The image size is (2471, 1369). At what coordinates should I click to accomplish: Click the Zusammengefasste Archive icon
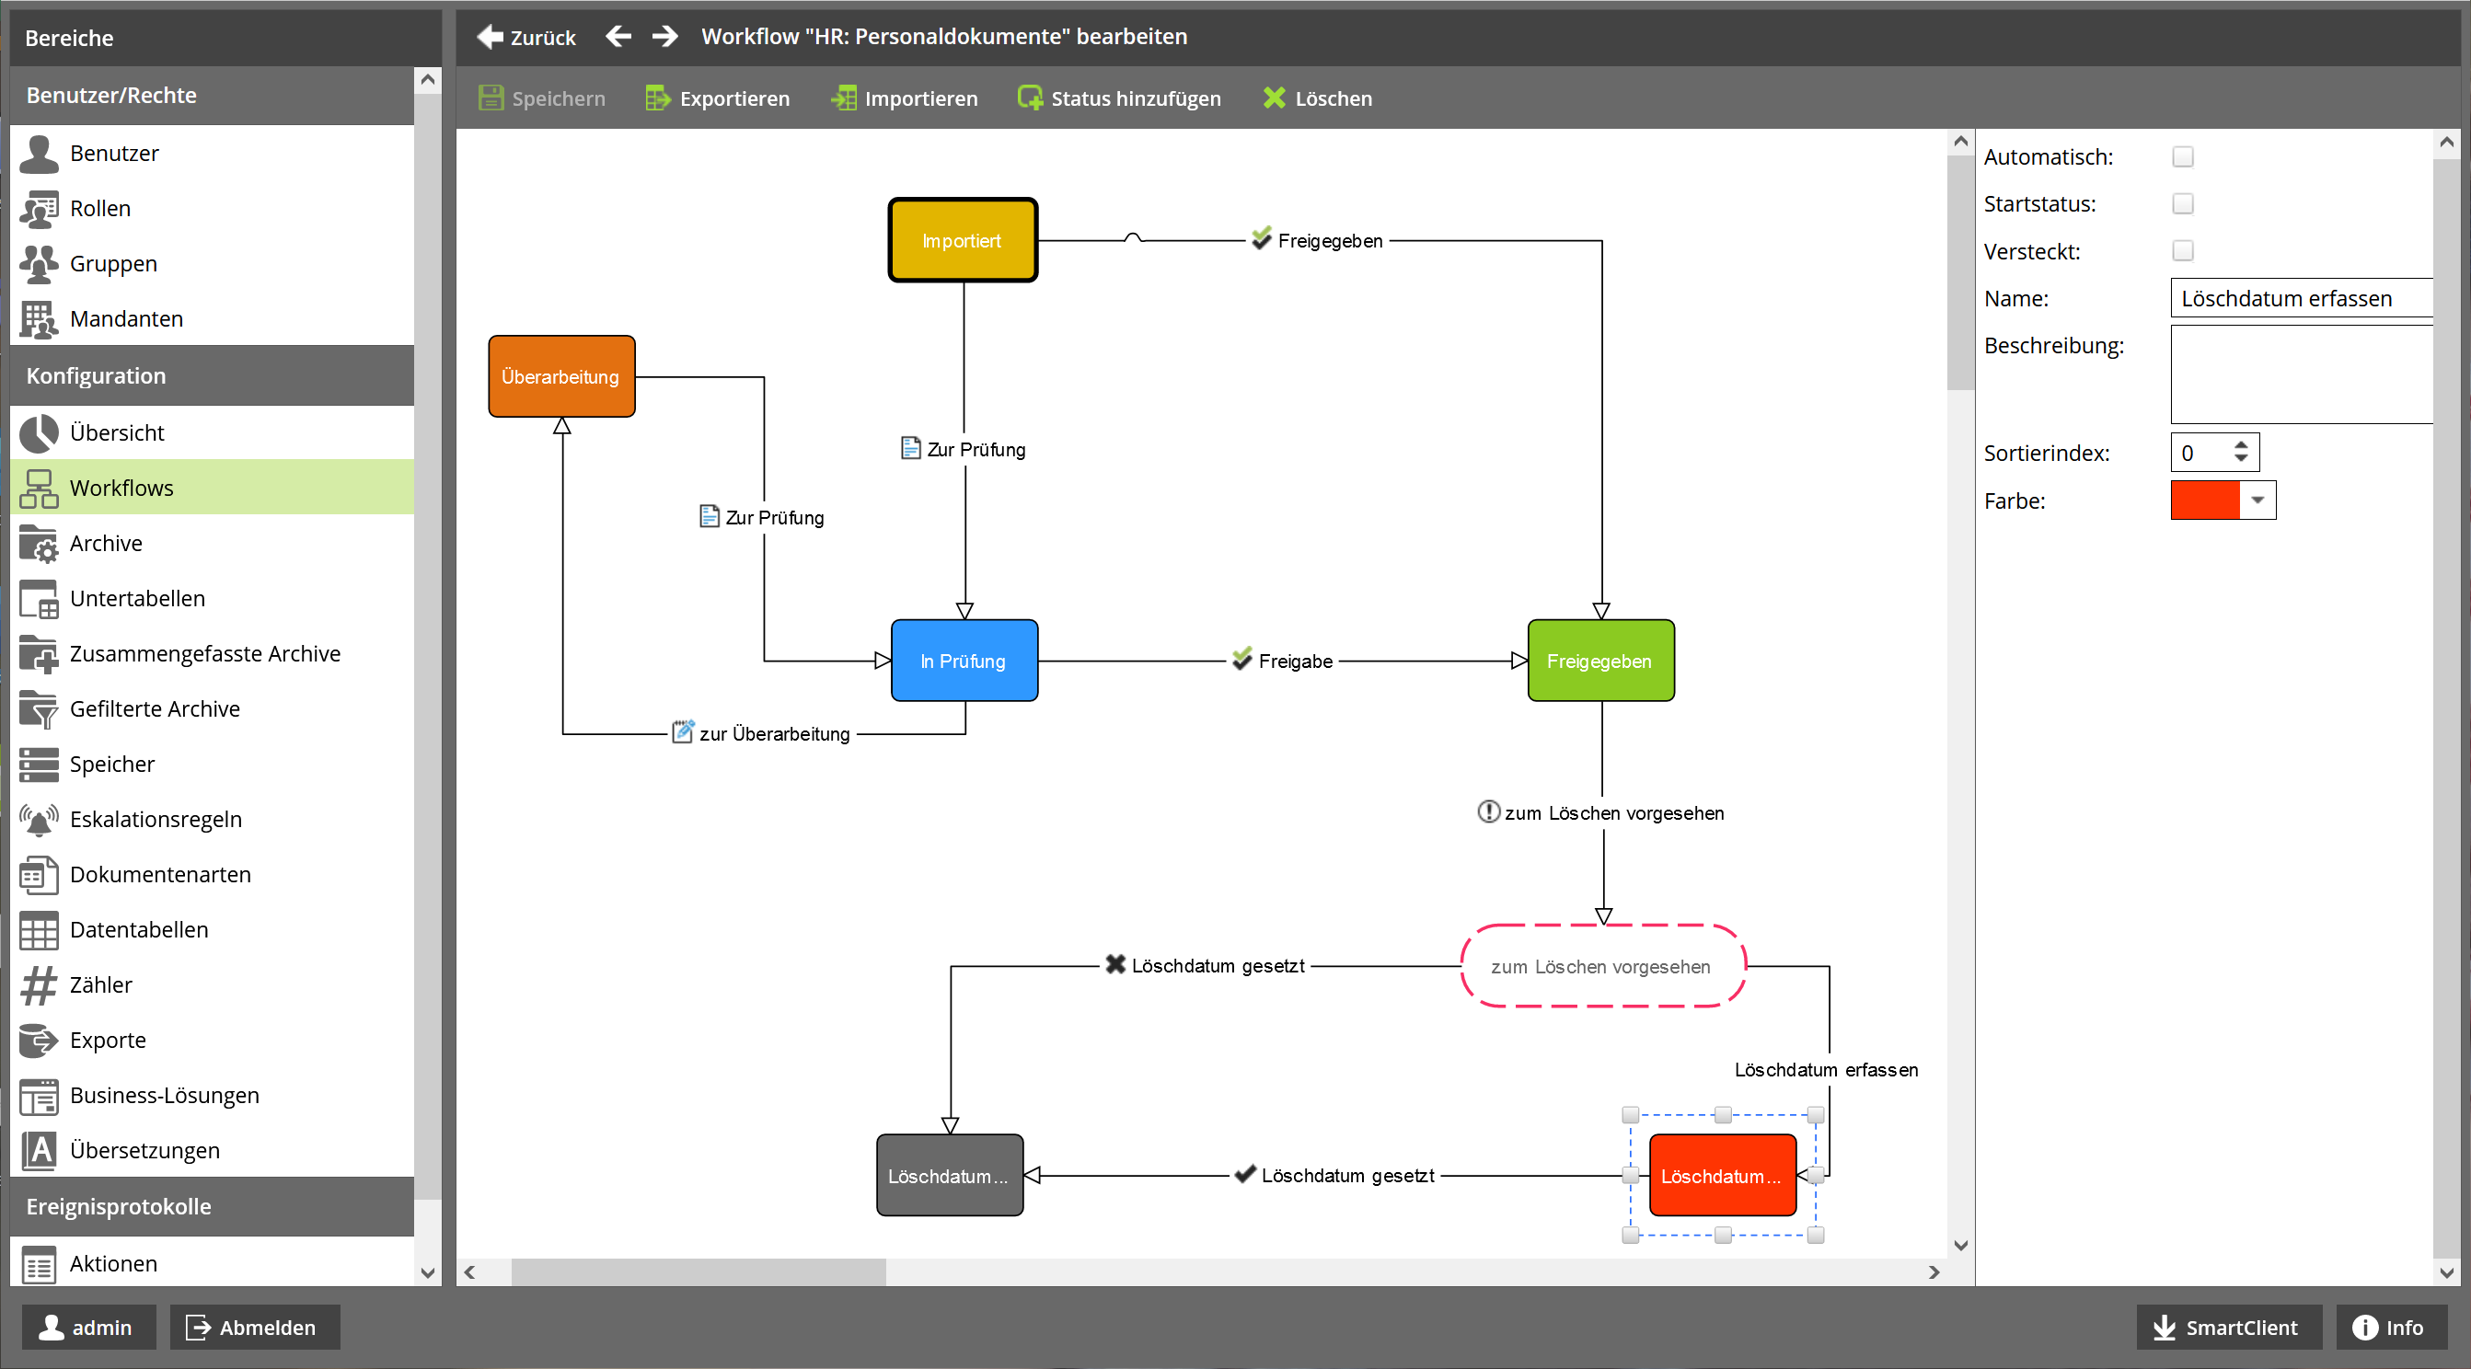coord(39,654)
